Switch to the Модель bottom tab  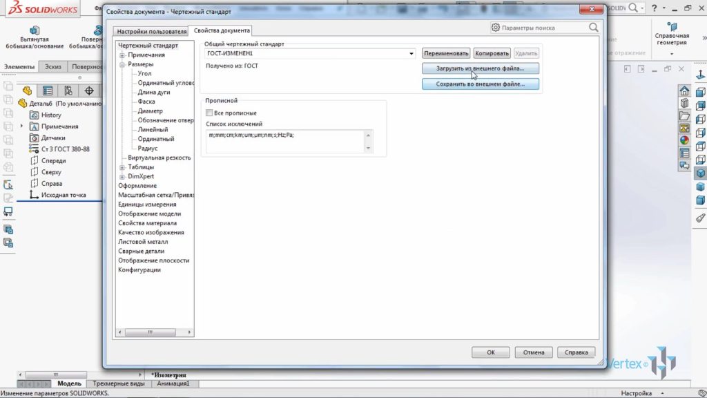[69, 383]
